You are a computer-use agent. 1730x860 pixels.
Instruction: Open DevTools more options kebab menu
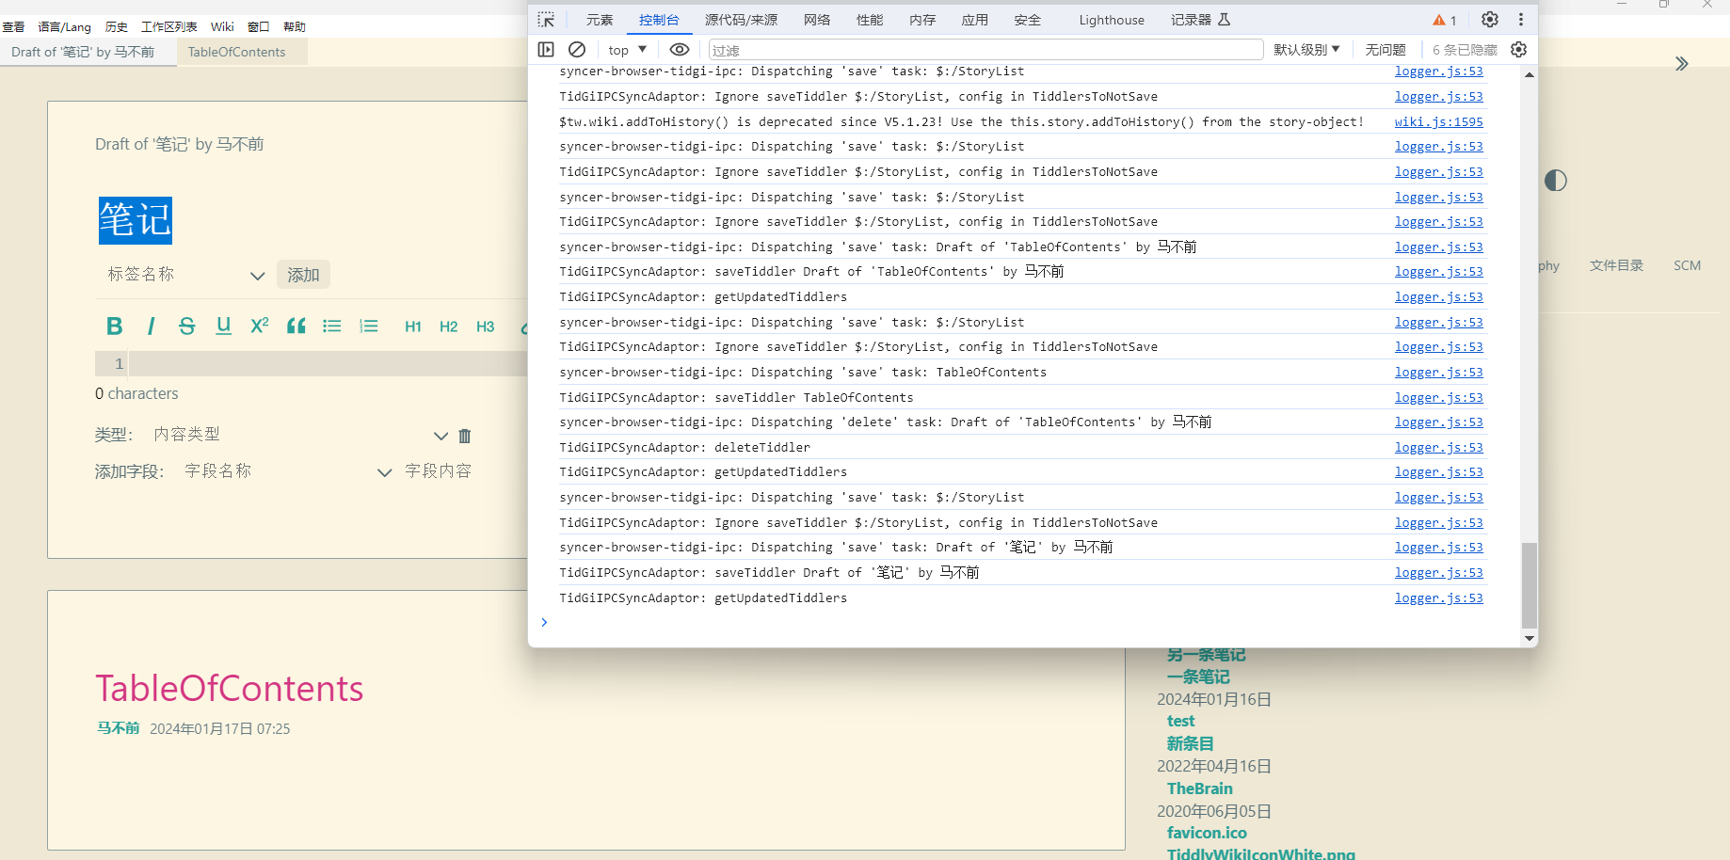1521,20
